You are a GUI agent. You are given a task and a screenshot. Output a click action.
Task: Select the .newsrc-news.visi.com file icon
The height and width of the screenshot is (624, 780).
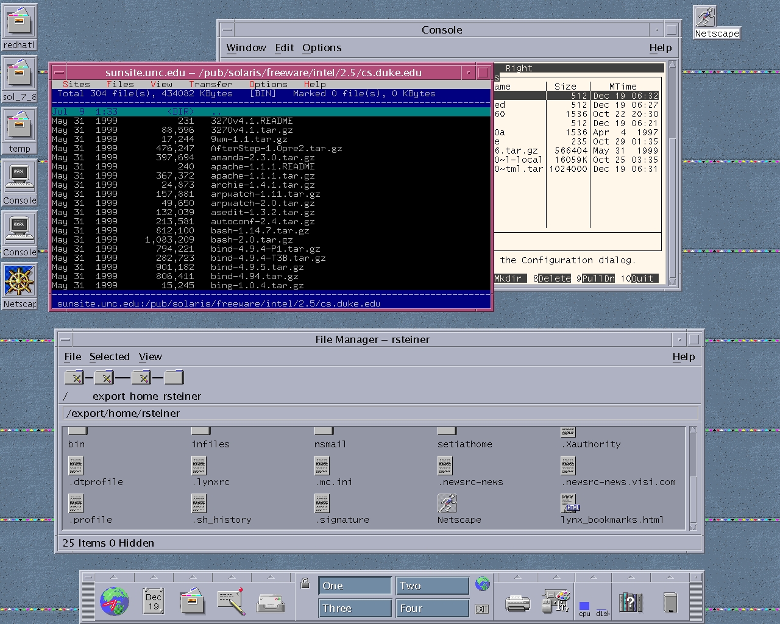[569, 466]
